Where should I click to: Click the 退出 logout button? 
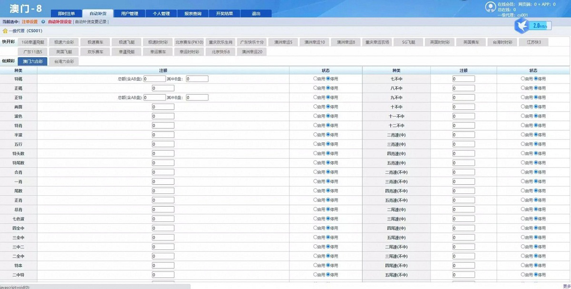(256, 14)
